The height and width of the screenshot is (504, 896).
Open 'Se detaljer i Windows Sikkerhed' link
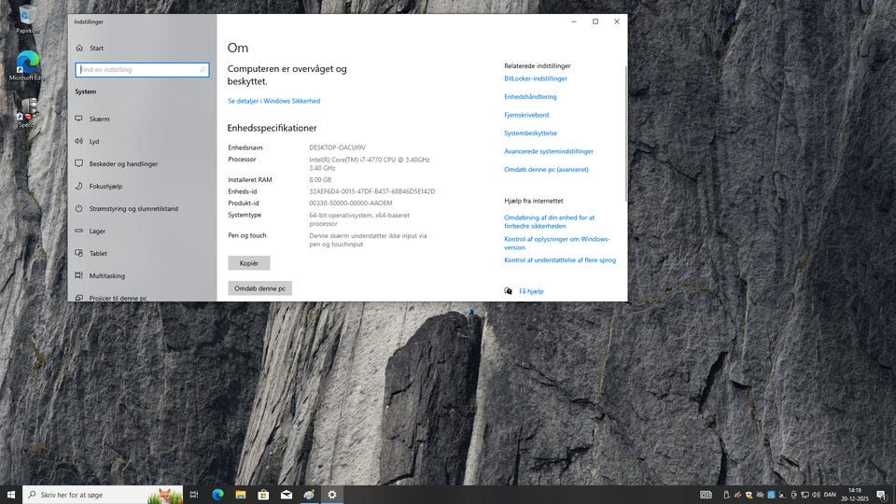tap(273, 101)
